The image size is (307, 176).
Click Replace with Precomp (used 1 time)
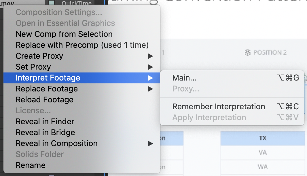82,45
